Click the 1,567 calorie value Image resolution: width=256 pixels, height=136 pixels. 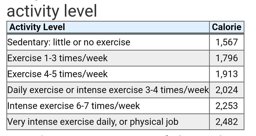[x=227, y=42]
